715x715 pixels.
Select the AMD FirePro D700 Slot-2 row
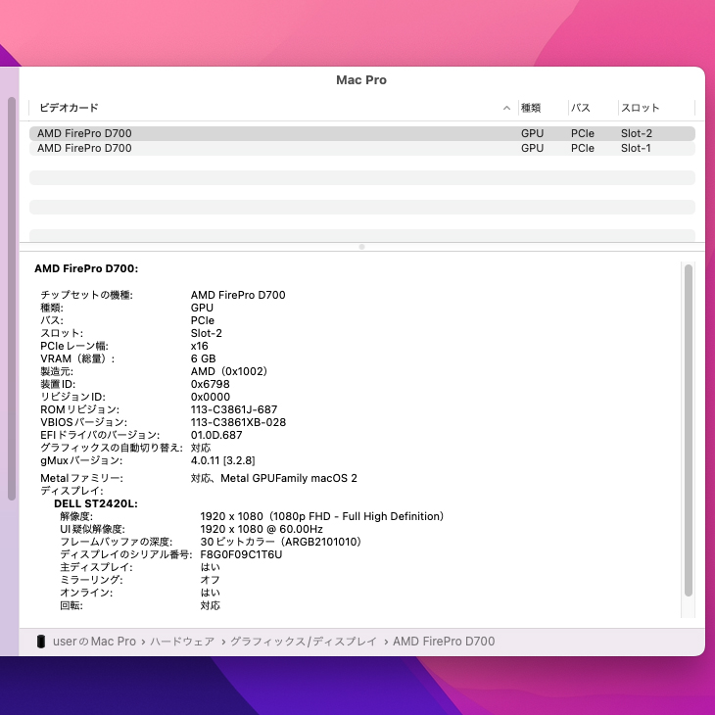point(361,133)
